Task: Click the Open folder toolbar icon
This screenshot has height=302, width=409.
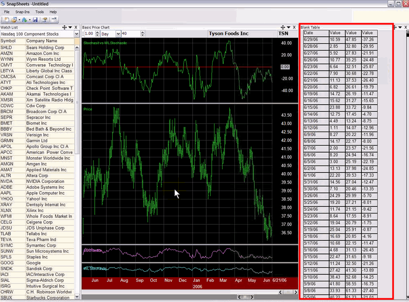Action: tap(14, 19)
